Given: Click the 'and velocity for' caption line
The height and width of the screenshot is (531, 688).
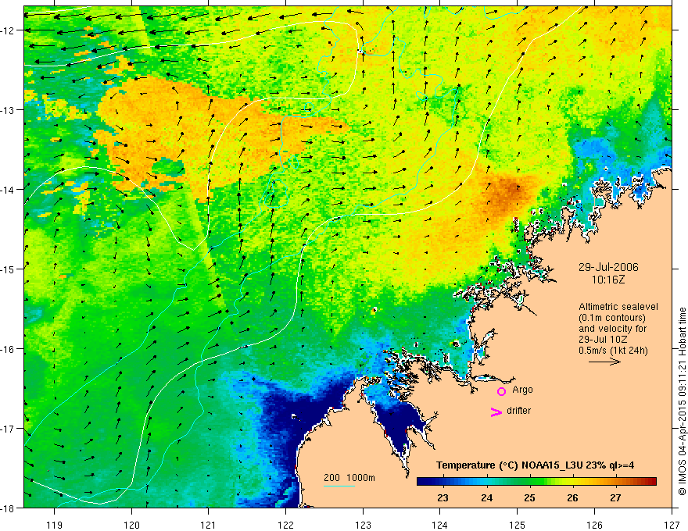Looking at the screenshot, I should pos(612,329).
